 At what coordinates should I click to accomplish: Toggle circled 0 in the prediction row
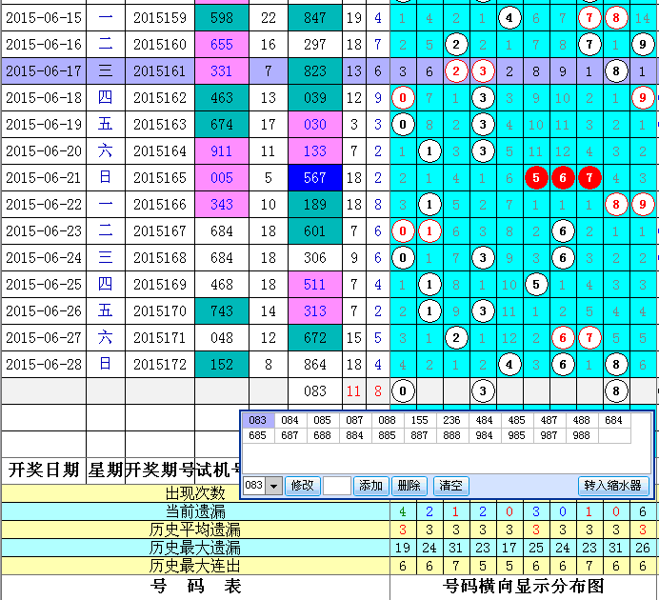pos(403,391)
